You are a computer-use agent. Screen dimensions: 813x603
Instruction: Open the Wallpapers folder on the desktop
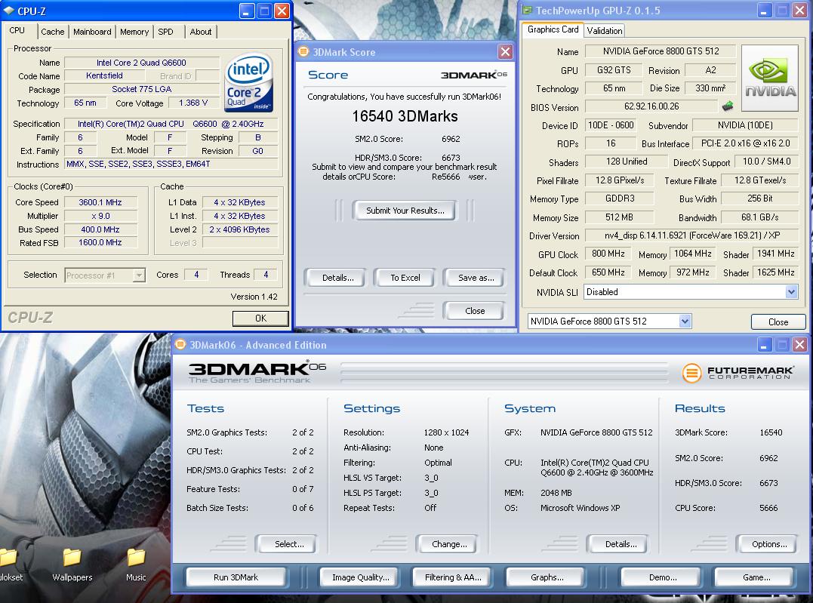click(72, 565)
